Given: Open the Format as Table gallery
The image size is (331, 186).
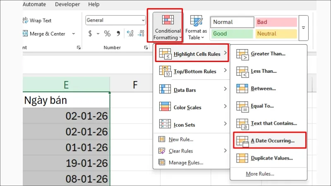Looking at the screenshot, I should point(196,27).
